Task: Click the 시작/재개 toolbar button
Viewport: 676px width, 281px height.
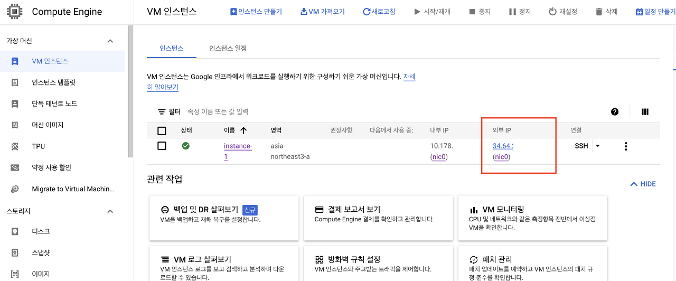Action: [x=432, y=12]
